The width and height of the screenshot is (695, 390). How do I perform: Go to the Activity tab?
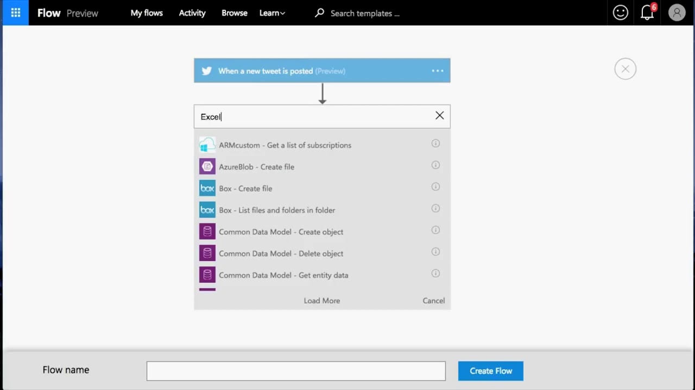pyautogui.click(x=192, y=13)
